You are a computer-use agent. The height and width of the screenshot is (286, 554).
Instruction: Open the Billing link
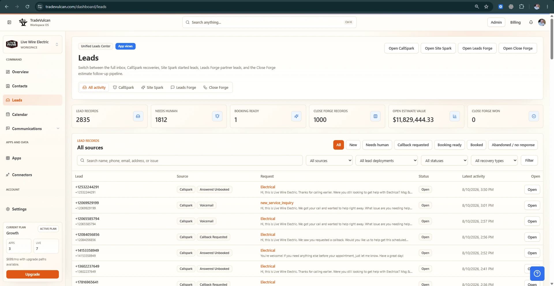pos(515,22)
